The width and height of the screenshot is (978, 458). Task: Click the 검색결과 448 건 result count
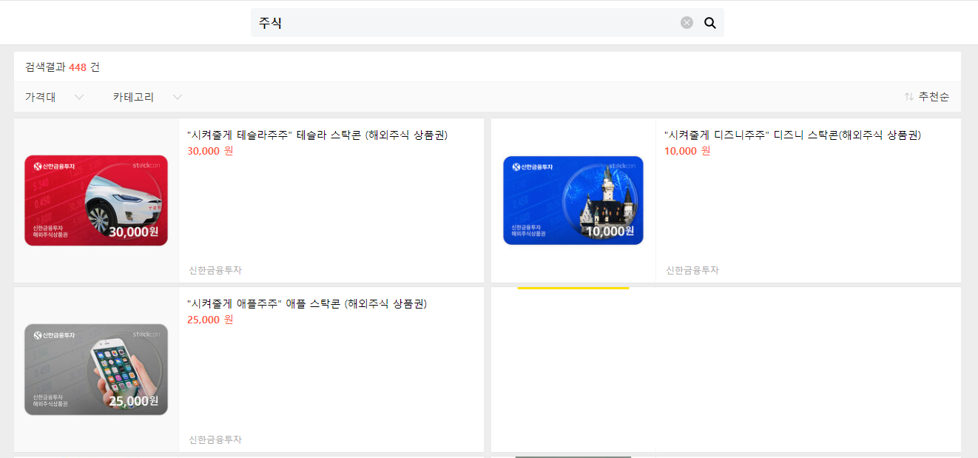click(62, 67)
